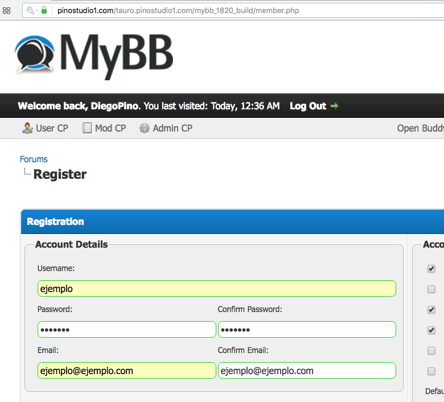Uncheck the third preference checkbox

click(x=431, y=310)
